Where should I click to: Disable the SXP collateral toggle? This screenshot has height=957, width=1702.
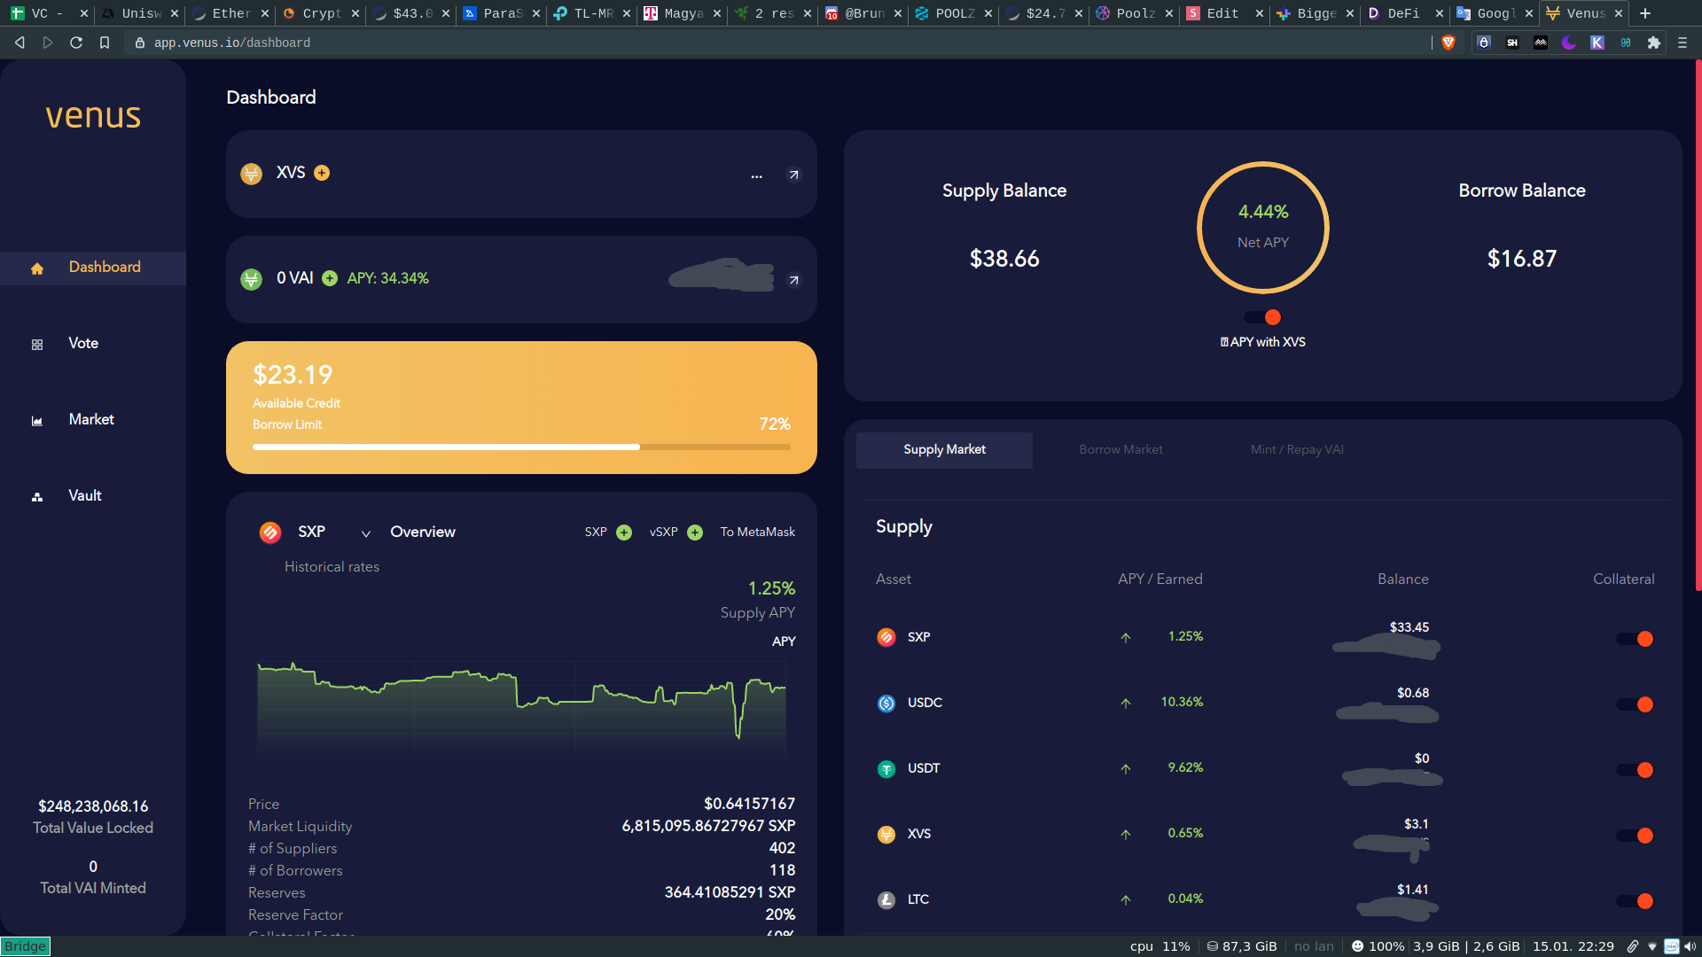point(1635,639)
